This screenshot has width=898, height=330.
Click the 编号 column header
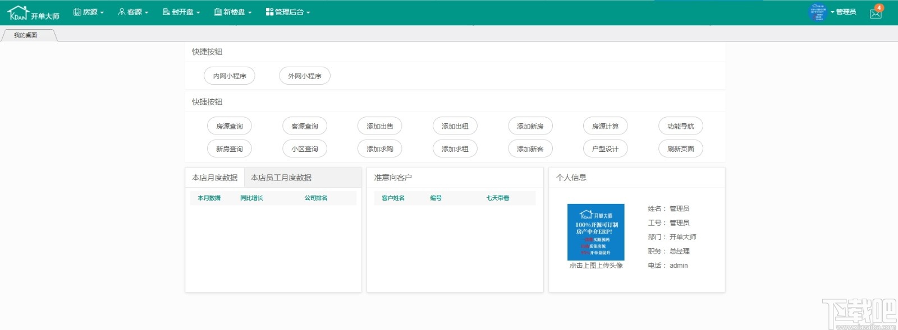click(x=436, y=198)
